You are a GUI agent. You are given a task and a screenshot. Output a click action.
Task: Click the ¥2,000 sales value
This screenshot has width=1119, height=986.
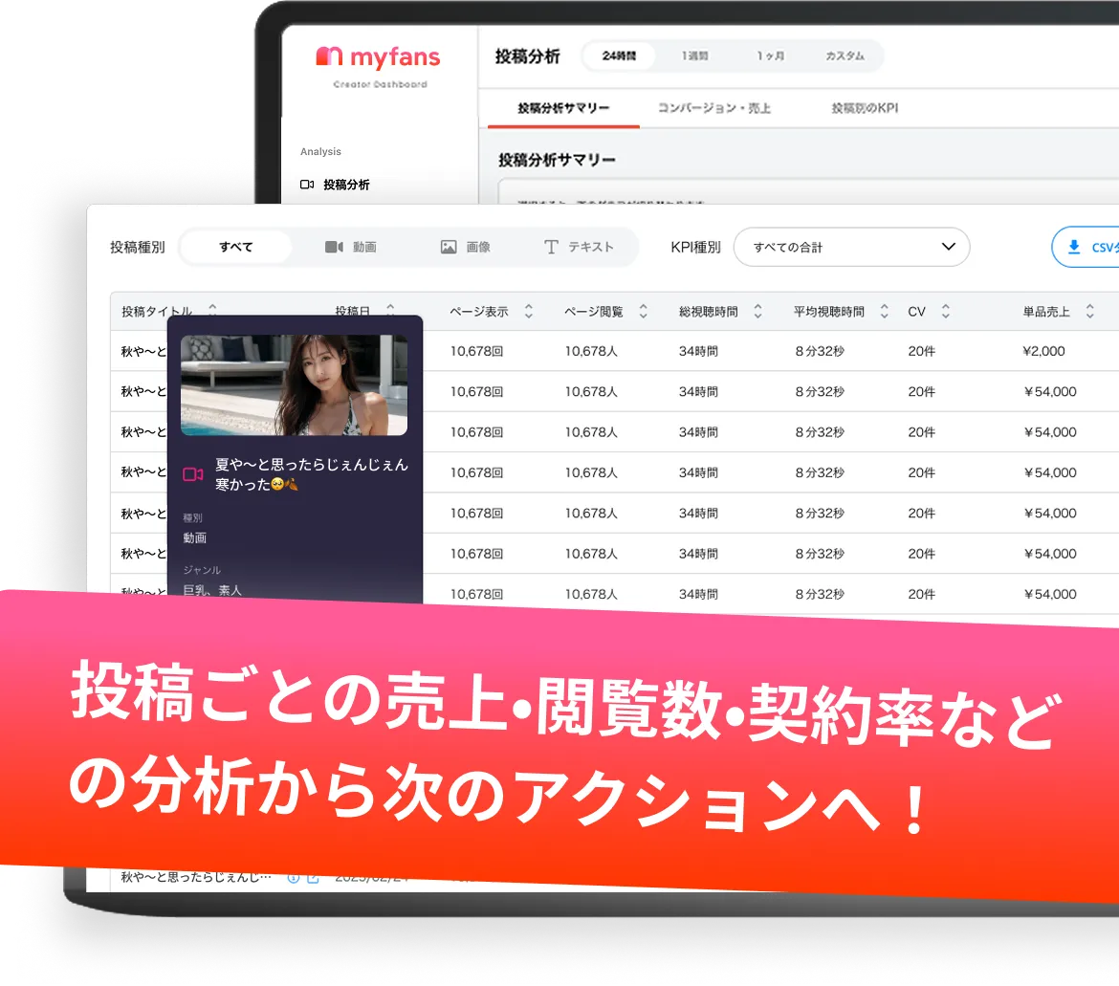(1043, 351)
